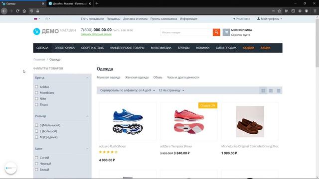319x179 pixels.
Task: Open the page actions three-dot icon
Action: tap(273, 11)
